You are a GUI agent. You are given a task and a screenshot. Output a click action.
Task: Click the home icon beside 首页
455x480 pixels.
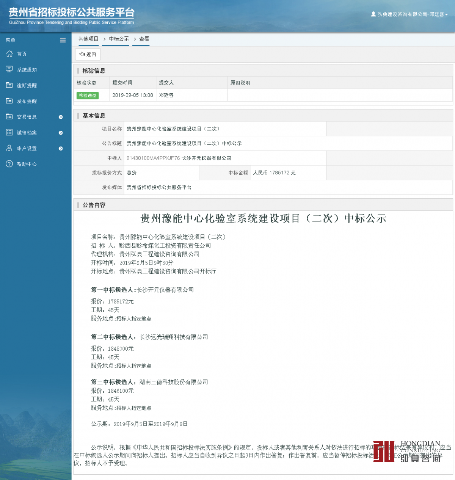[x=9, y=54]
